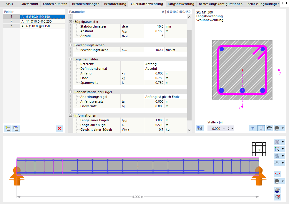
Task: Toggle the deflection curve icon
Action: point(278,174)
